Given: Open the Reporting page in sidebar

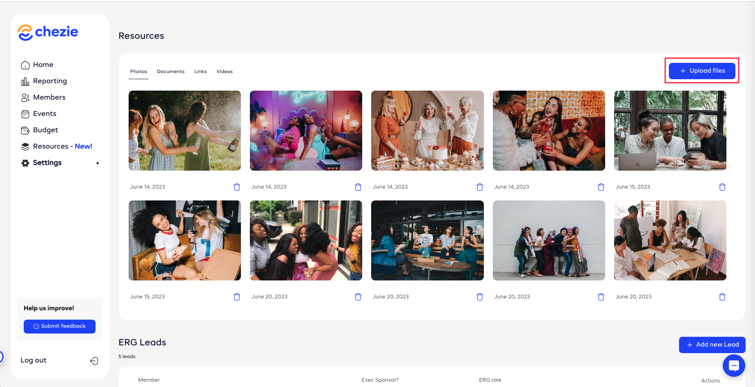Looking at the screenshot, I should 50,81.
